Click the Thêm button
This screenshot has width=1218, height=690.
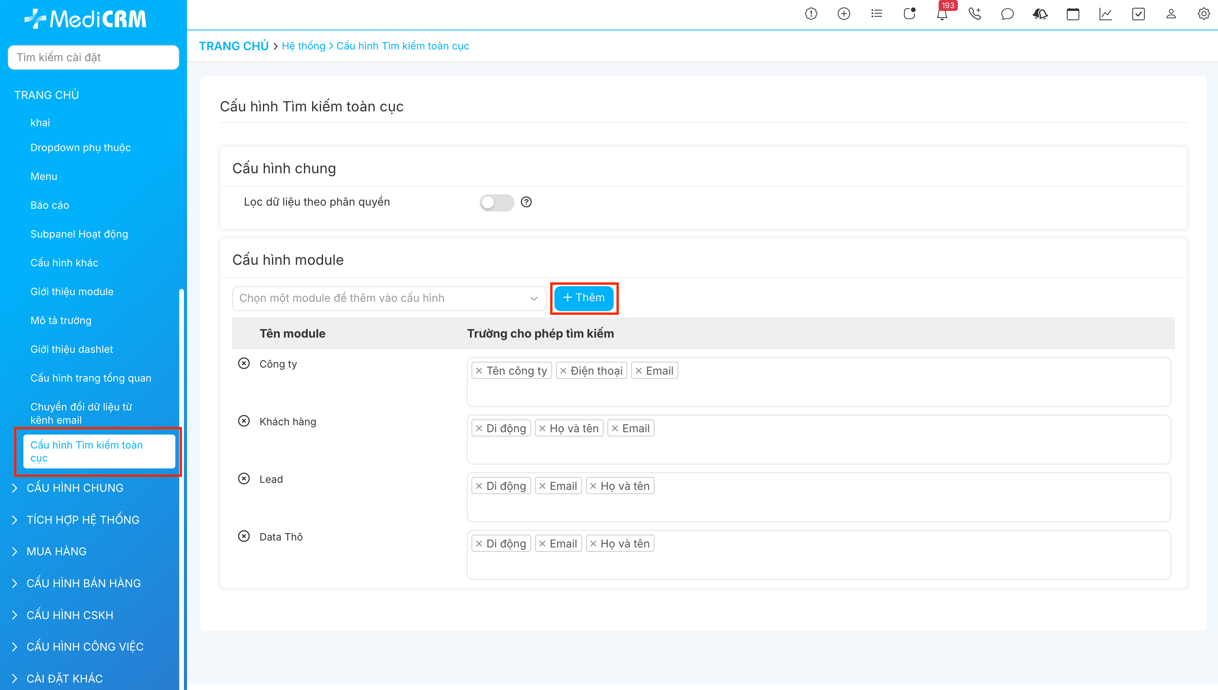point(584,297)
